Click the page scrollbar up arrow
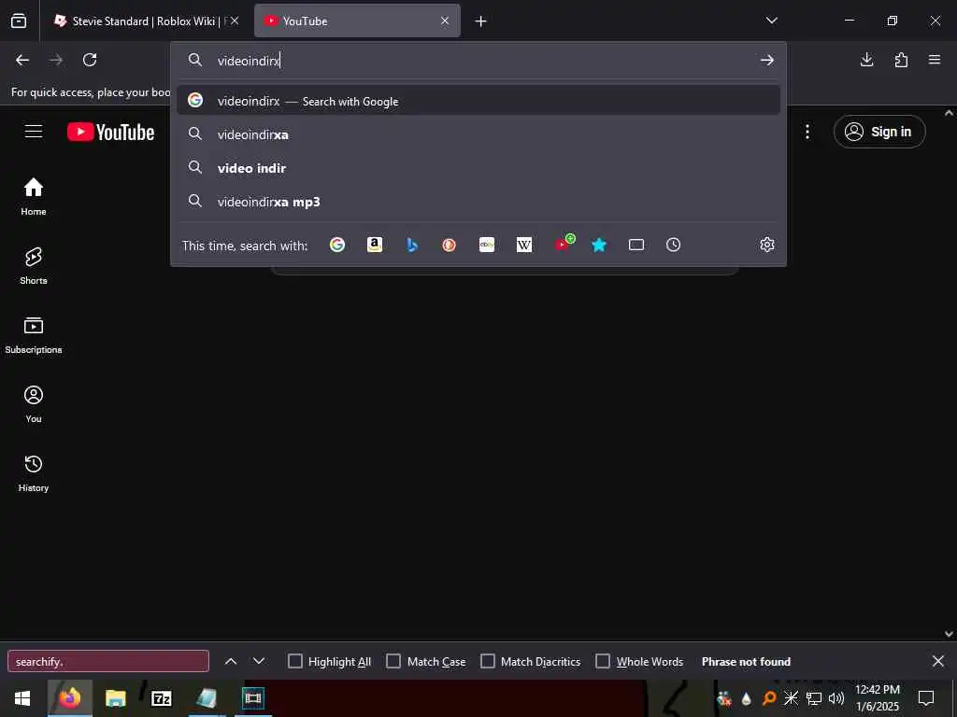957x717 pixels. [950, 113]
